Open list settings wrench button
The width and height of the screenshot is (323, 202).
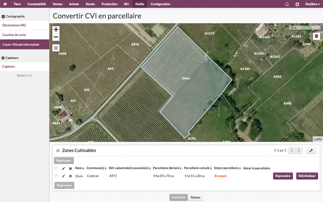(311, 150)
